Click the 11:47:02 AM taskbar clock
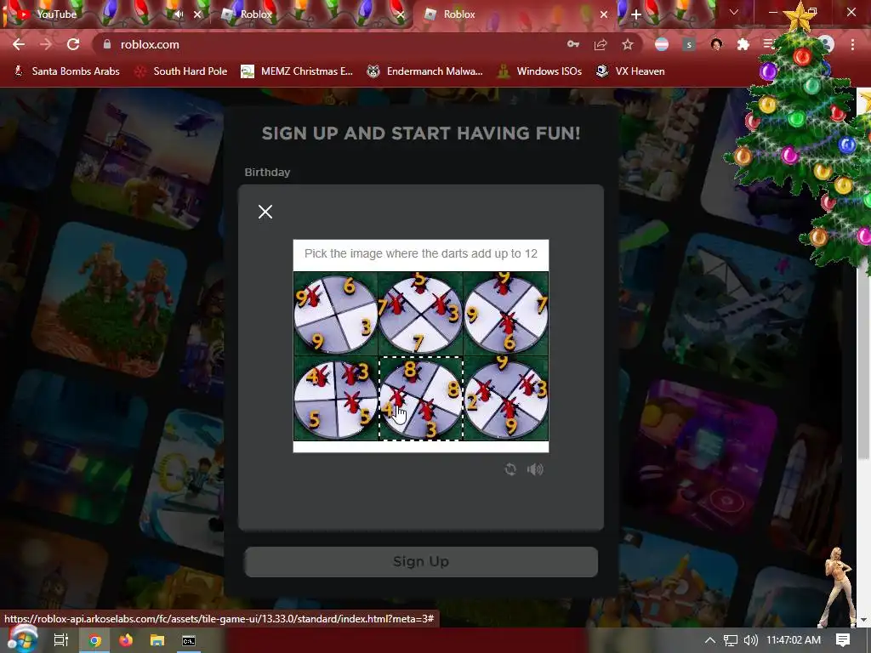This screenshot has height=653, width=871. [x=794, y=640]
